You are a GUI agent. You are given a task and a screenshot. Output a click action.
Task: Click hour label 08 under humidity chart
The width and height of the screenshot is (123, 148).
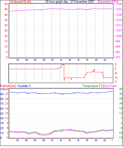click(44, 140)
